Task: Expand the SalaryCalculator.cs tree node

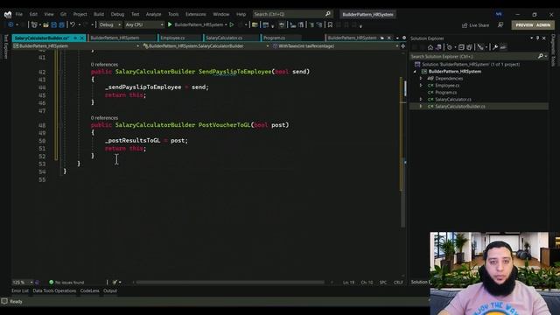Action: click(x=421, y=99)
